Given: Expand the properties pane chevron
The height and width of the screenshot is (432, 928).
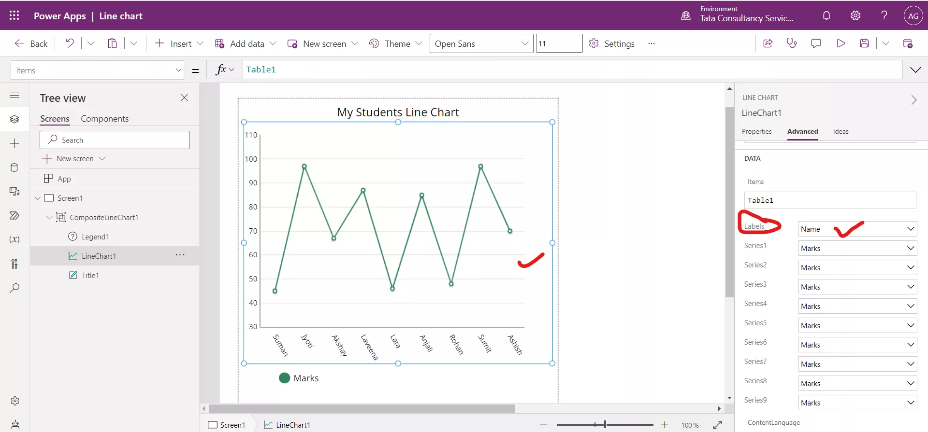Looking at the screenshot, I should coord(913,100).
